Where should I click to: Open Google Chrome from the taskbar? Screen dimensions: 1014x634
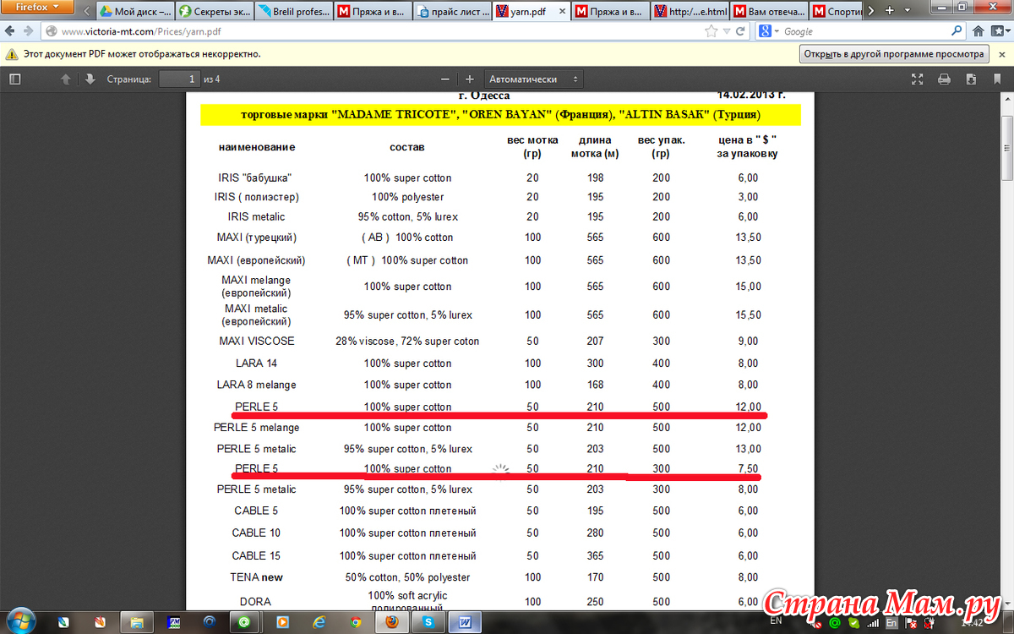(x=356, y=622)
